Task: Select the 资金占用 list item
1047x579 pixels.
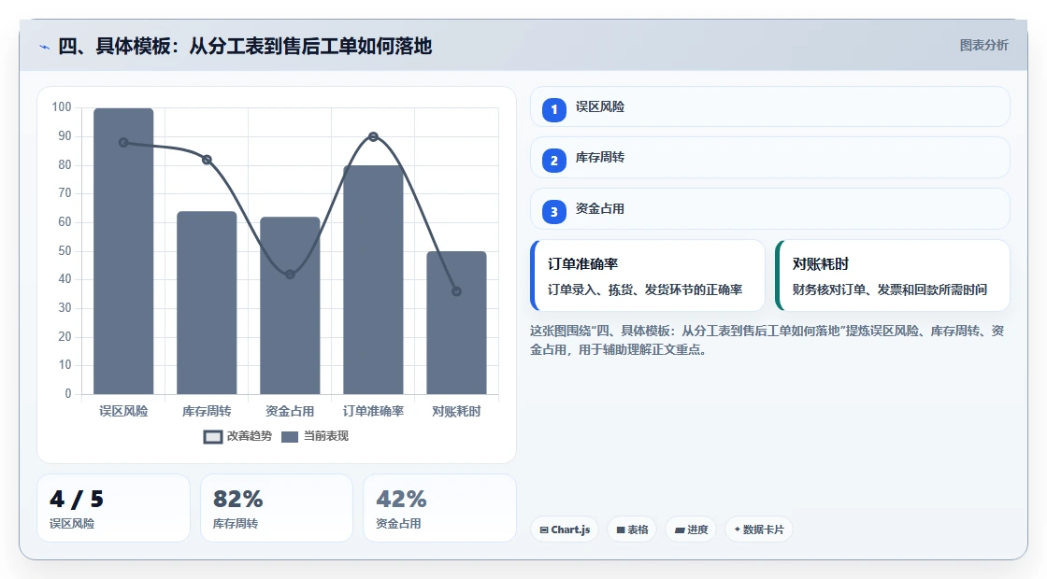Action: pyautogui.click(x=770, y=209)
